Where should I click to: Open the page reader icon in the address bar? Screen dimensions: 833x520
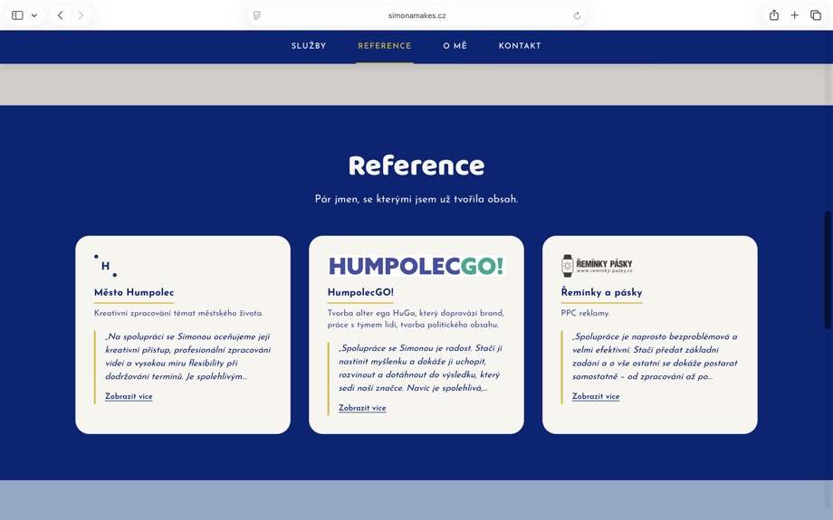257,15
